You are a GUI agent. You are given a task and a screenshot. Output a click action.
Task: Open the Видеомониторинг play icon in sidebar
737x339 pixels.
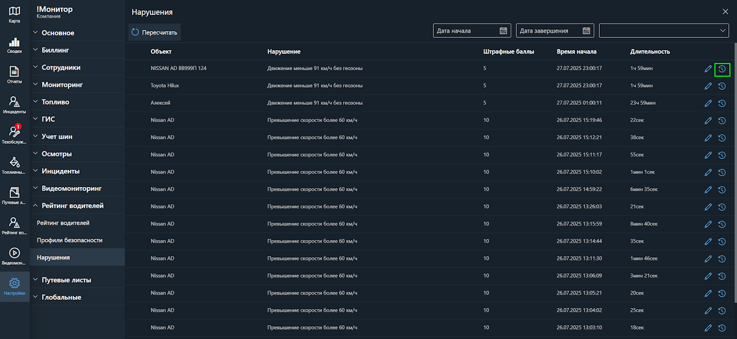click(14, 256)
